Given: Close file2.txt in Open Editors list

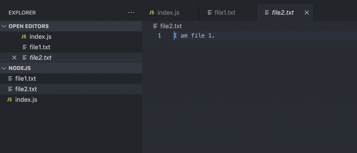Looking at the screenshot, I should pyautogui.click(x=14, y=58).
